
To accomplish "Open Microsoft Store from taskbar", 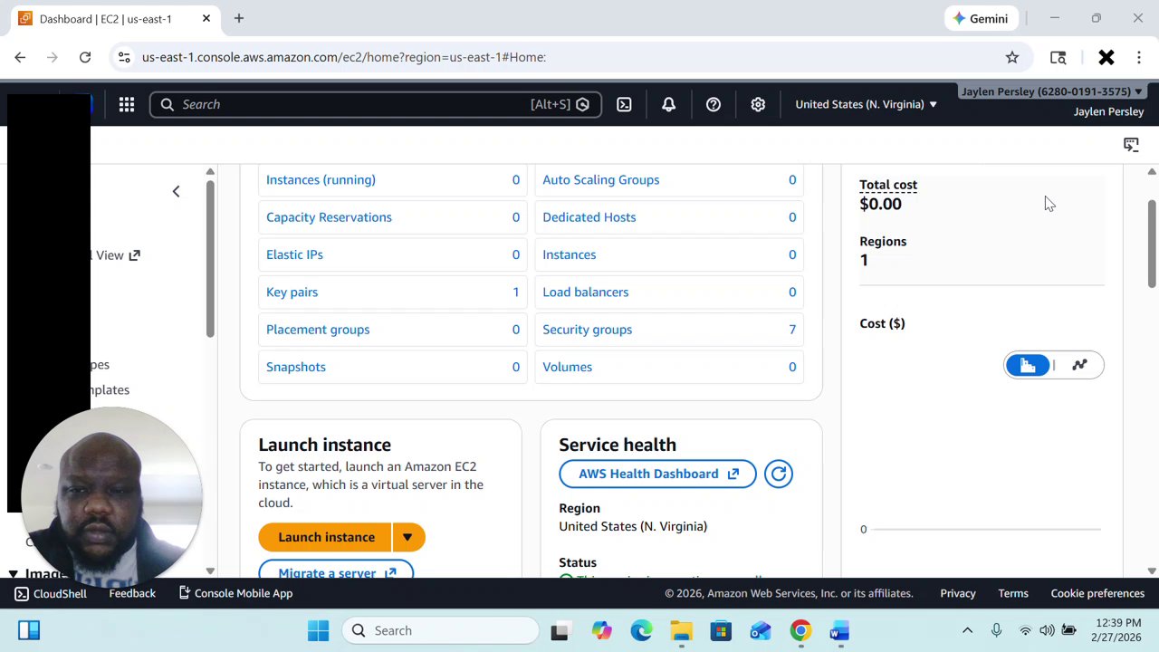I will tap(721, 630).
